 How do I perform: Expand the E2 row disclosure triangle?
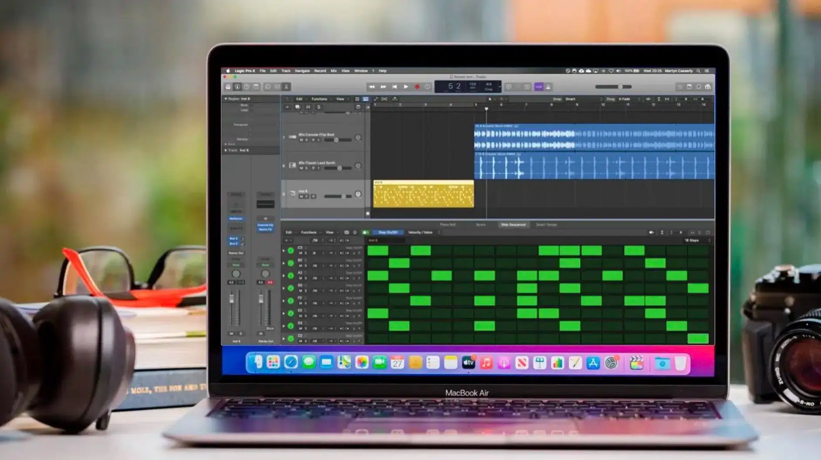284,313
